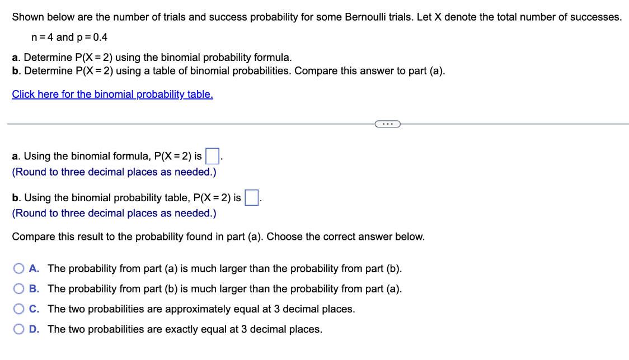Select the radio button next to choice A
Screen dimensions: 629x360
[18, 268]
